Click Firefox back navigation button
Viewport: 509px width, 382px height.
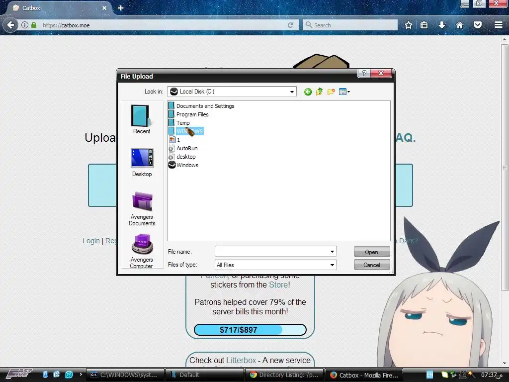click(10, 25)
